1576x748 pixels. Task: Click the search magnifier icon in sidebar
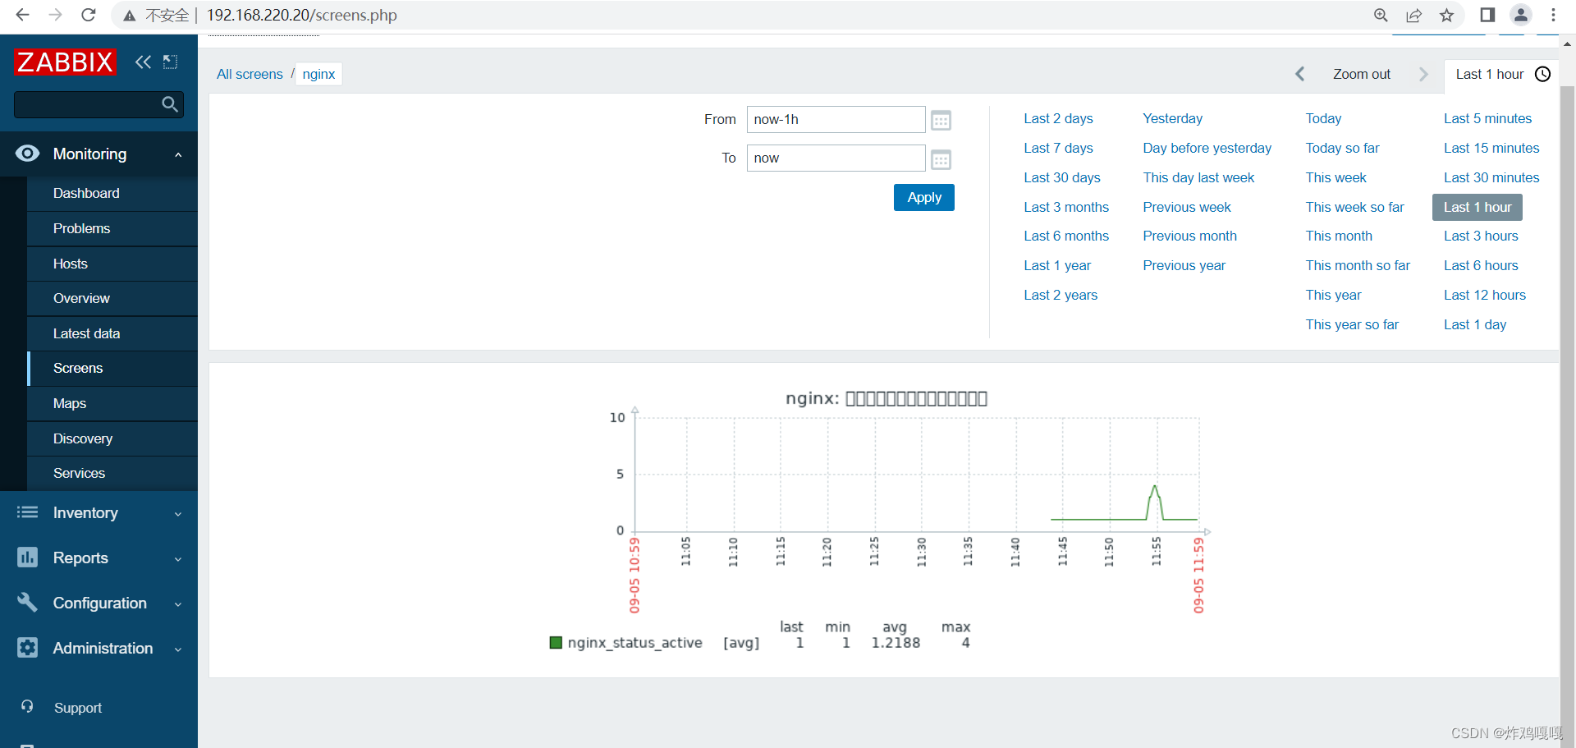click(x=170, y=104)
